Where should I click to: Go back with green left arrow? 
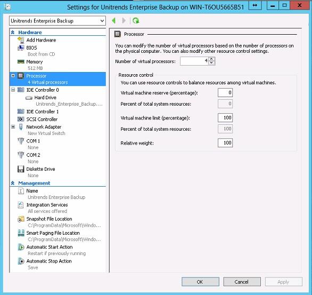(x=114, y=20)
